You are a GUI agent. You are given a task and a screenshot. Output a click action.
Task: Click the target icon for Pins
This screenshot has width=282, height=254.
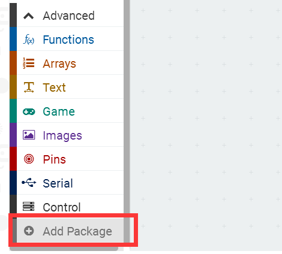tap(29, 159)
